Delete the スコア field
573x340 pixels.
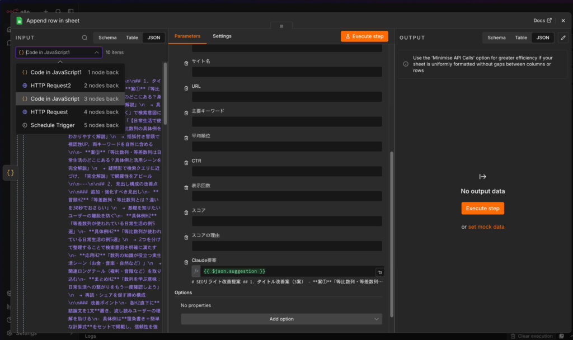pyautogui.click(x=186, y=212)
